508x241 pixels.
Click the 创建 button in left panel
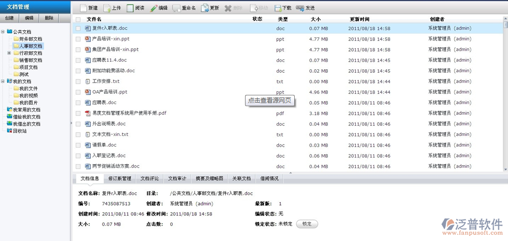point(9,18)
